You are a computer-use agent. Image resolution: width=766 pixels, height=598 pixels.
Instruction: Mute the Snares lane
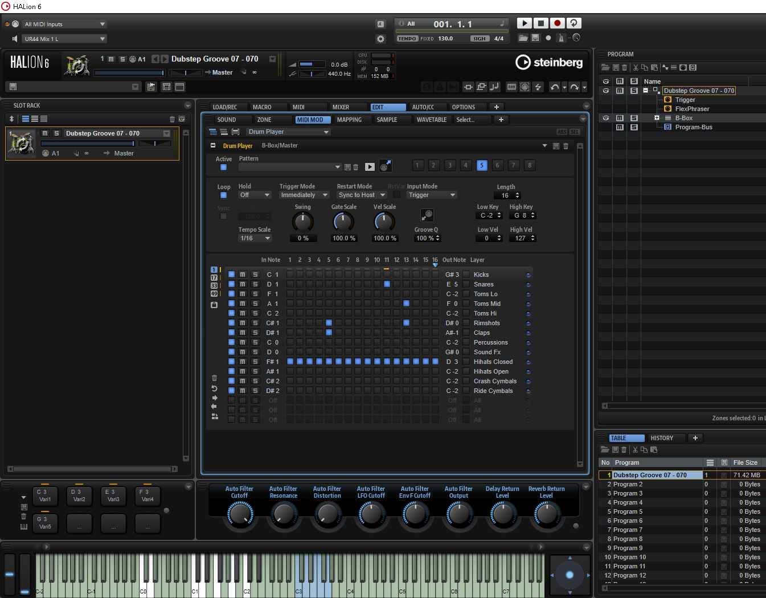pyautogui.click(x=243, y=284)
